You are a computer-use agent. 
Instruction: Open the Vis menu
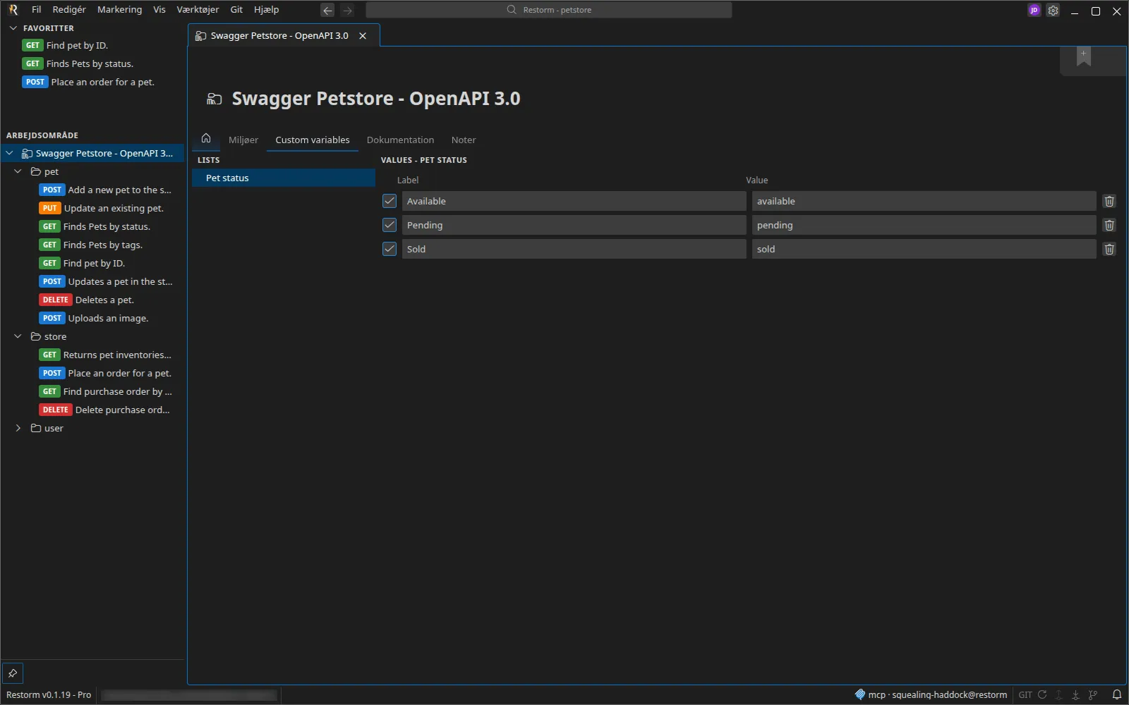pyautogui.click(x=159, y=10)
